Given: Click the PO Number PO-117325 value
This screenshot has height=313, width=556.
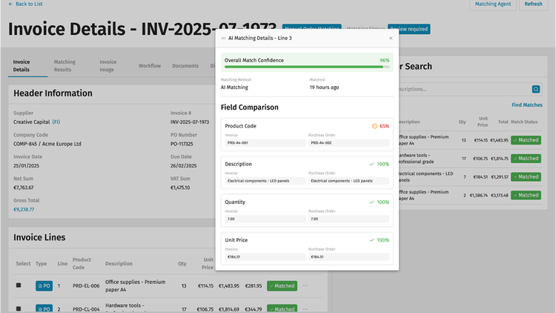Looking at the screenshot, I should (182, 144).
